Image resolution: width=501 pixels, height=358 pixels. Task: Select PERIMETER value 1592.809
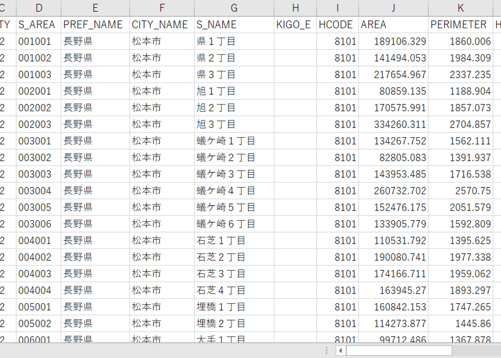(461, 223)
